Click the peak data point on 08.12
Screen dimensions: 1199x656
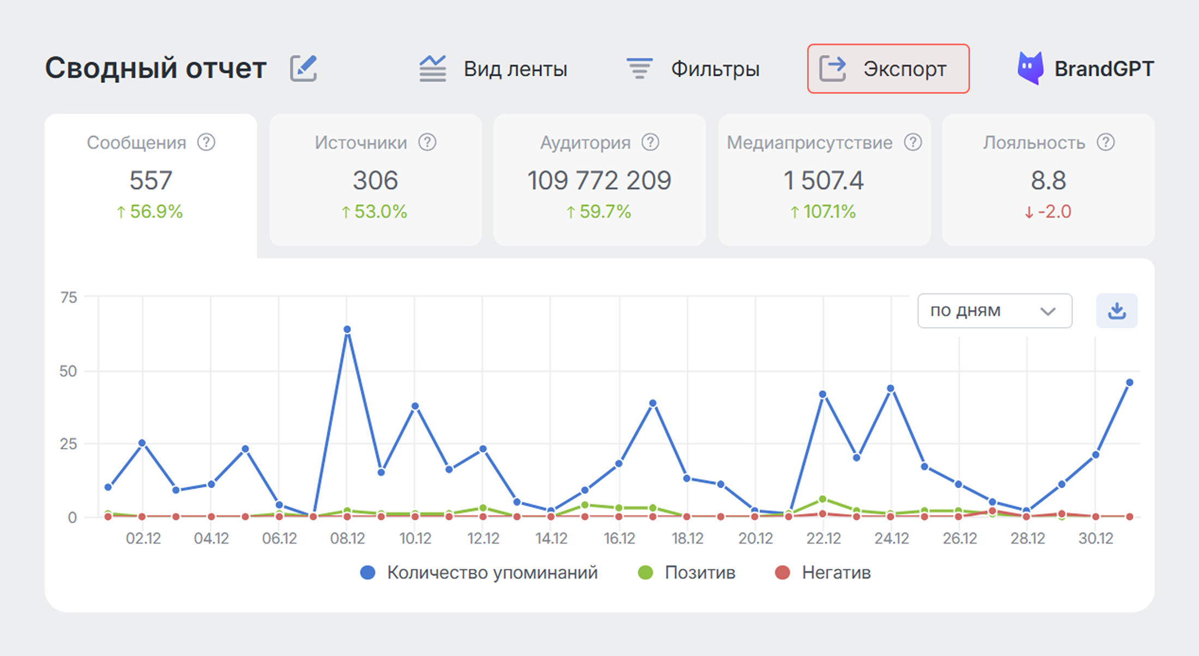coord(347,329)
